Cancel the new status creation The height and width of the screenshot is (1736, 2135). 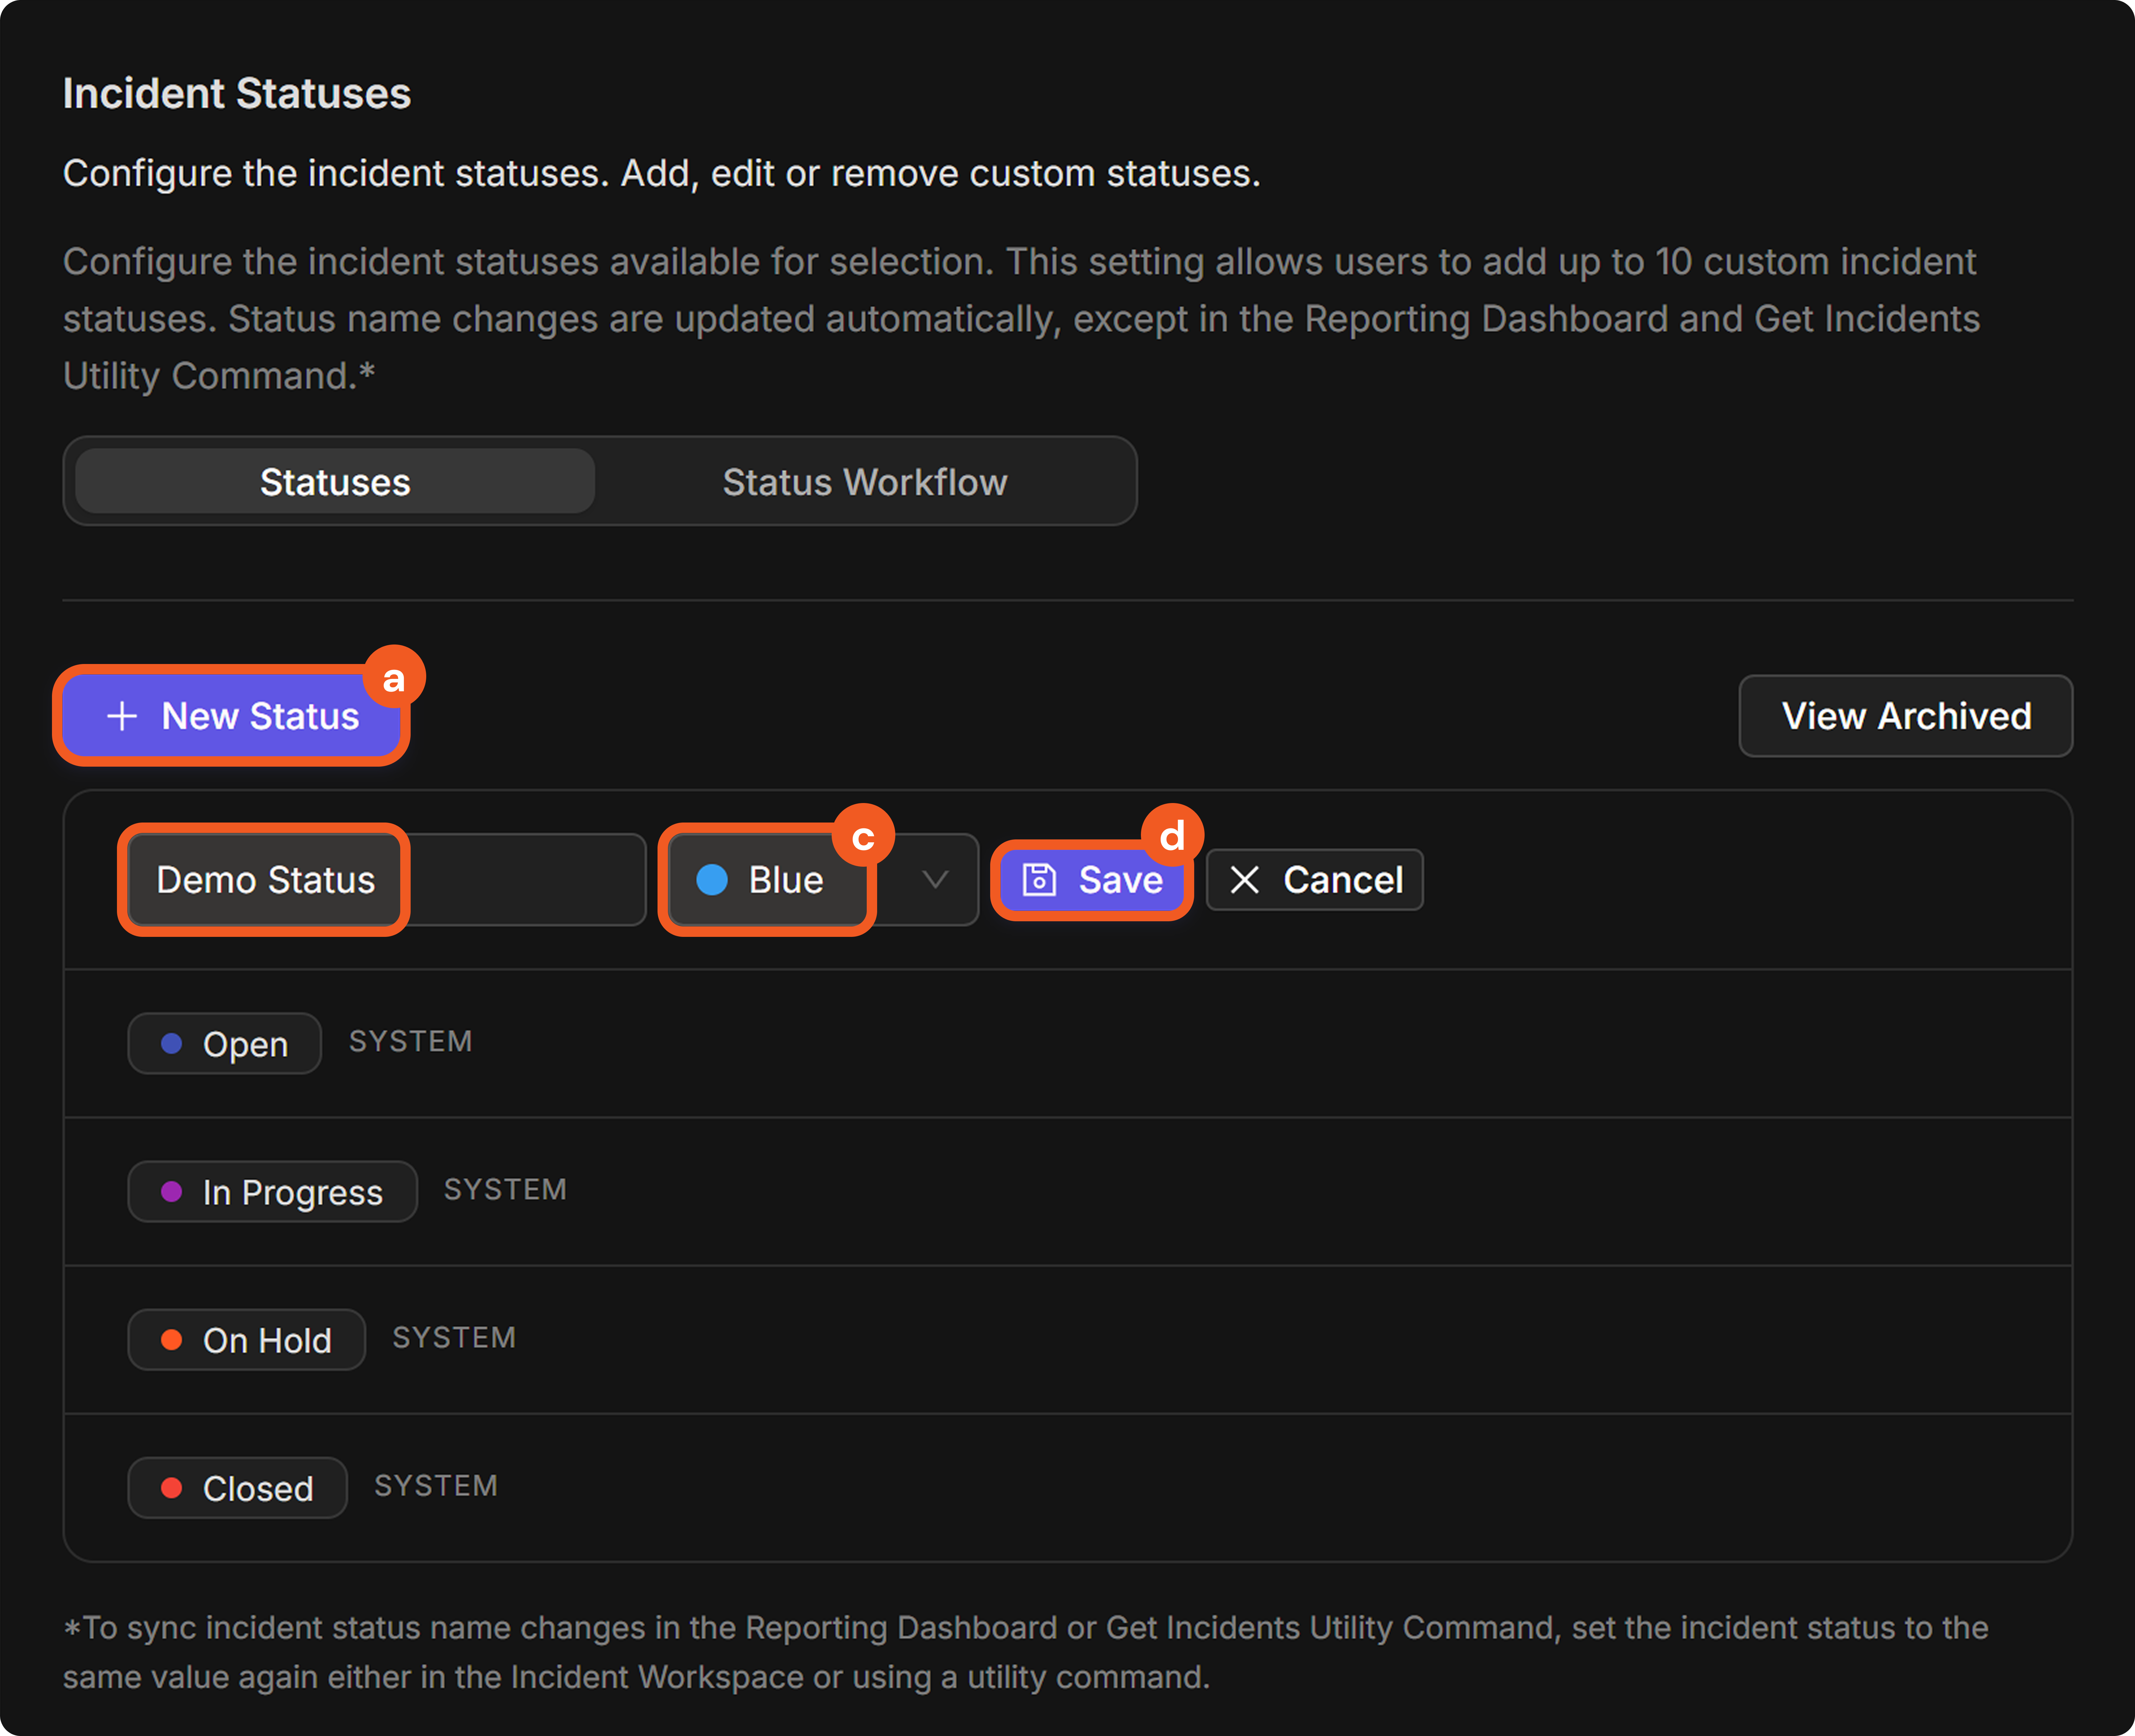coord(1315,880)
